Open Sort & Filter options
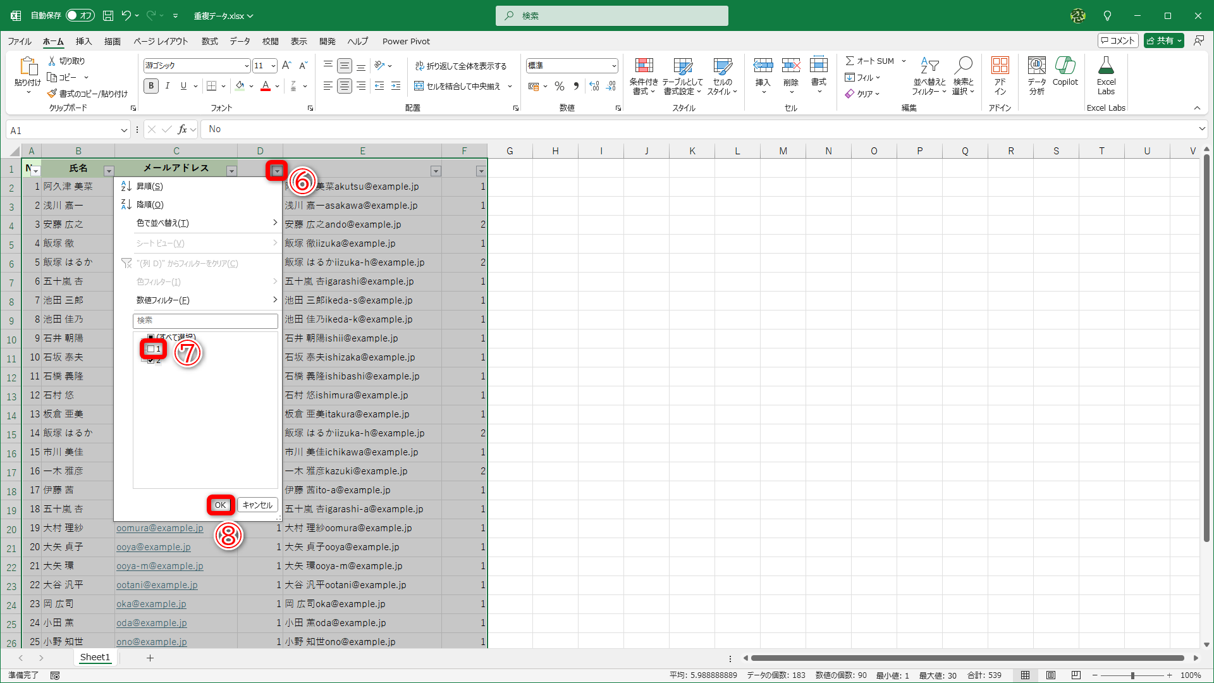The height and width of the screenshot is (683, 1214). click(928, 76)
